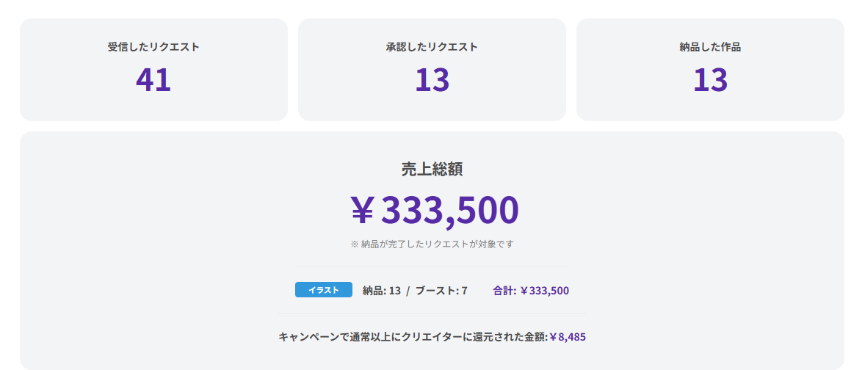This screenshot has height=370, width=862.
Task: Select the delivered works count 13
Action: tap(710, 80)
